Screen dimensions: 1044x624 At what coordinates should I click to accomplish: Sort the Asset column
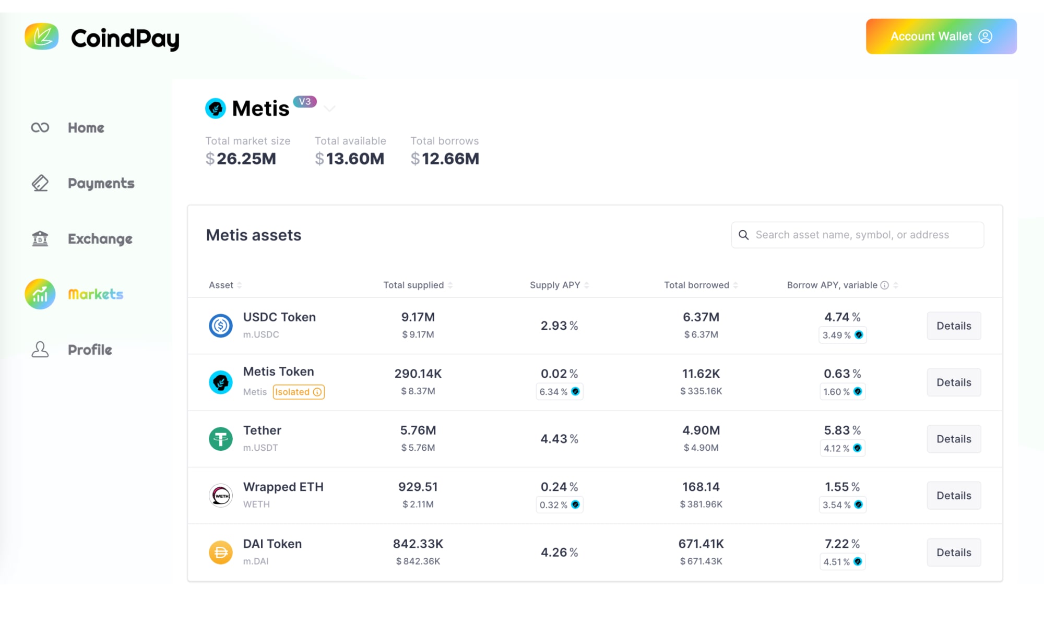tap(240, 285)
